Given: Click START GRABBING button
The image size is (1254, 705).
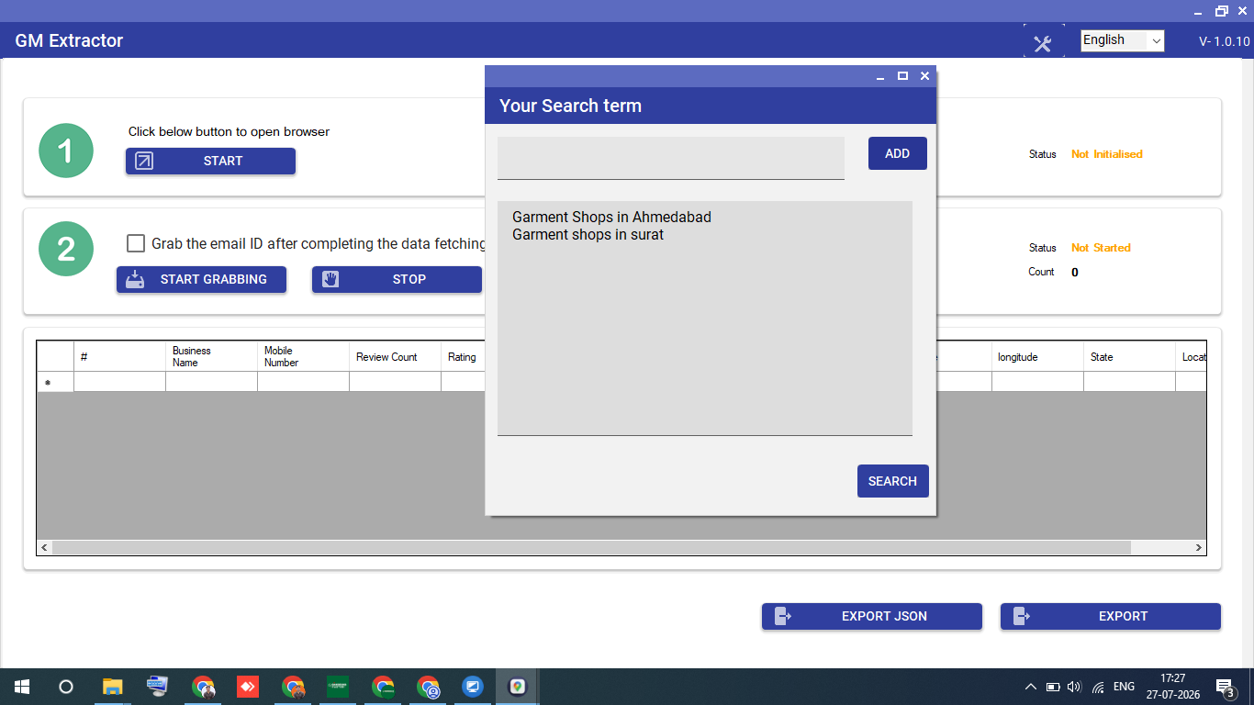Looking at the screenshot, I should [201, 279].
